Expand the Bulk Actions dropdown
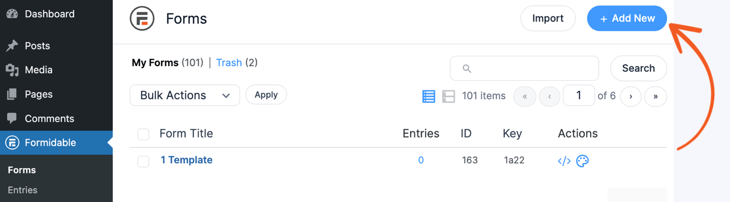 (x=185, y=95)
